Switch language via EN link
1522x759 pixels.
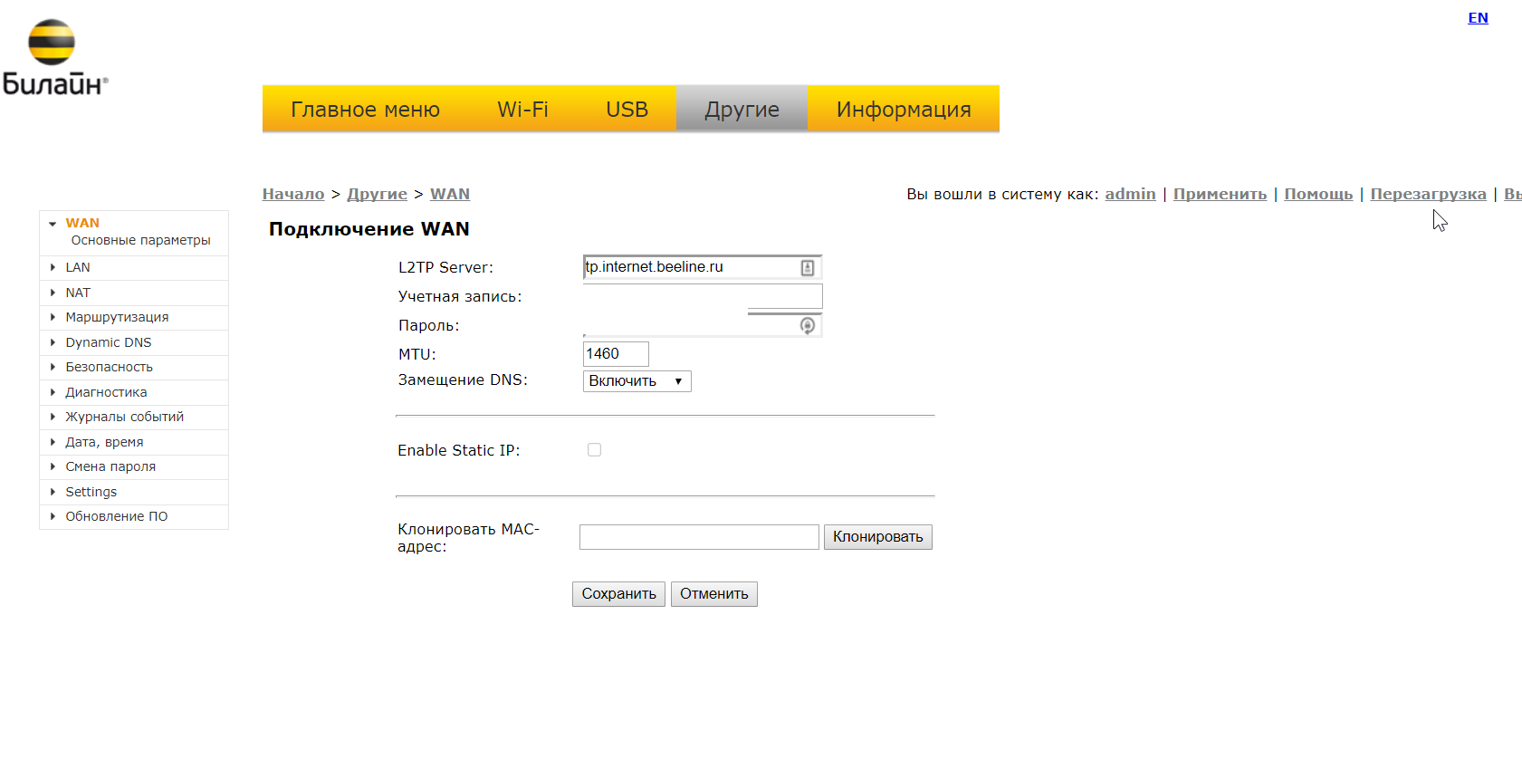(x=1478, y=17)
